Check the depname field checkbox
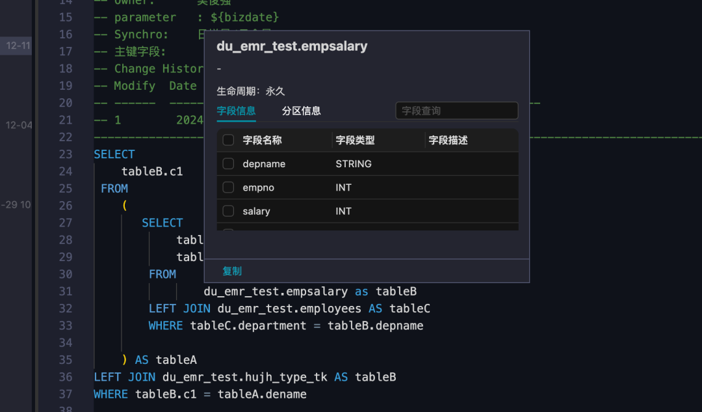The width and height of the screenshot is (702, 412). (228, 164)
